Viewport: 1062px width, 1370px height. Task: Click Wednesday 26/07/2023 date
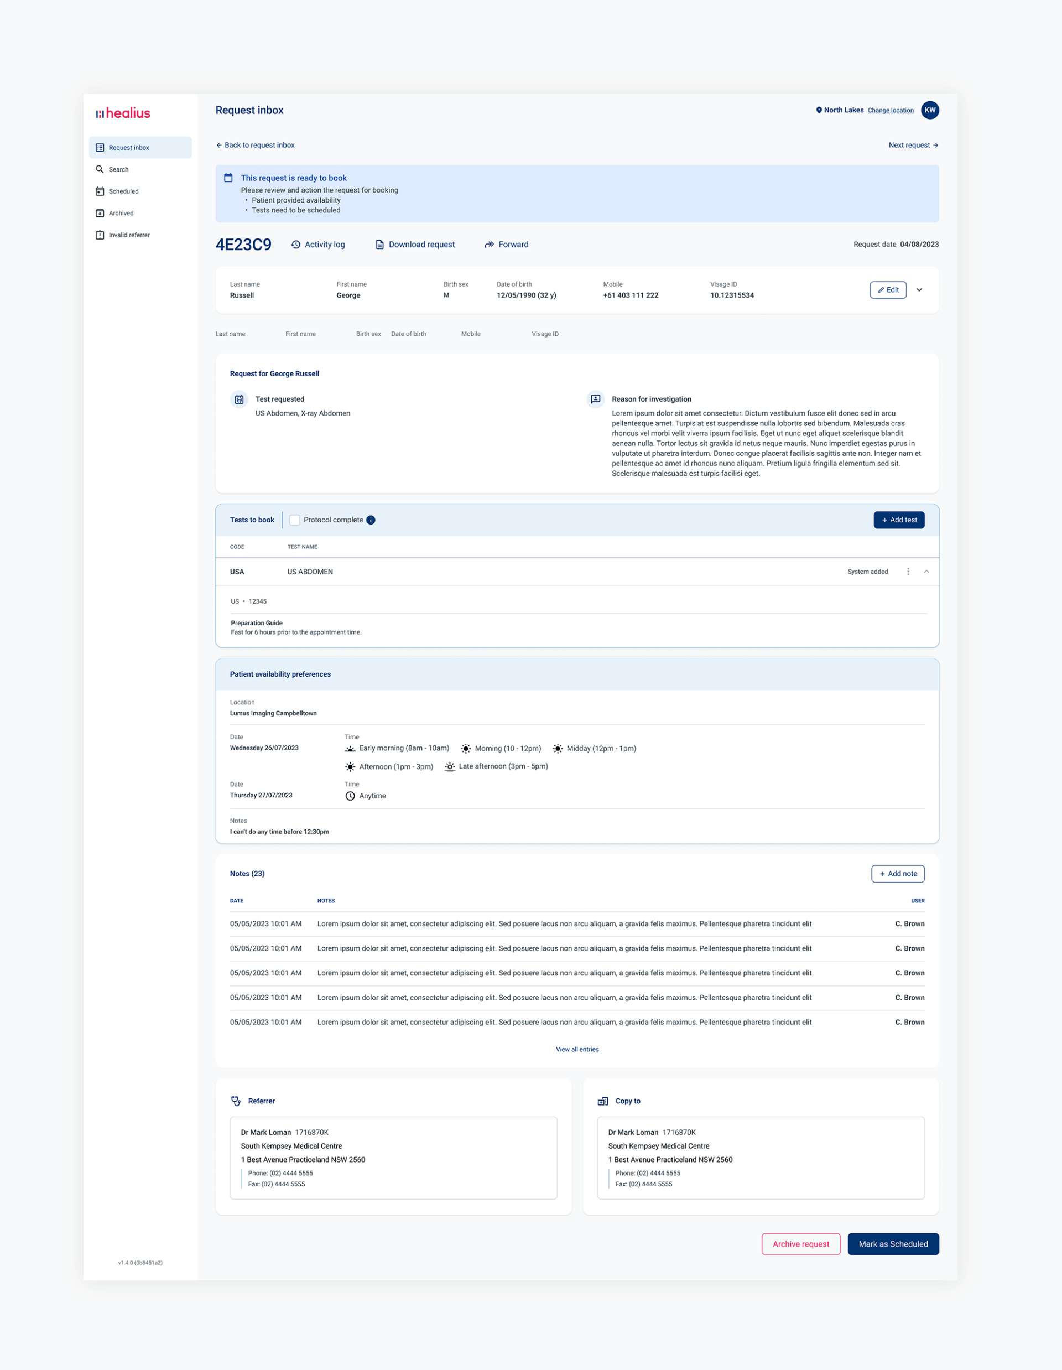click(264, 748)
